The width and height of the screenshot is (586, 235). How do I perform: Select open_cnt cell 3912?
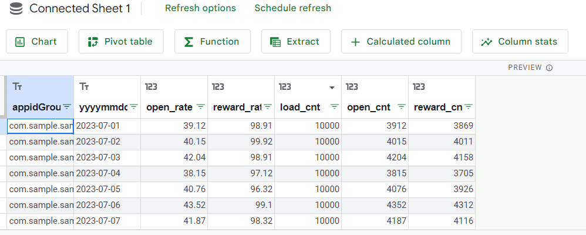(375, 126)
